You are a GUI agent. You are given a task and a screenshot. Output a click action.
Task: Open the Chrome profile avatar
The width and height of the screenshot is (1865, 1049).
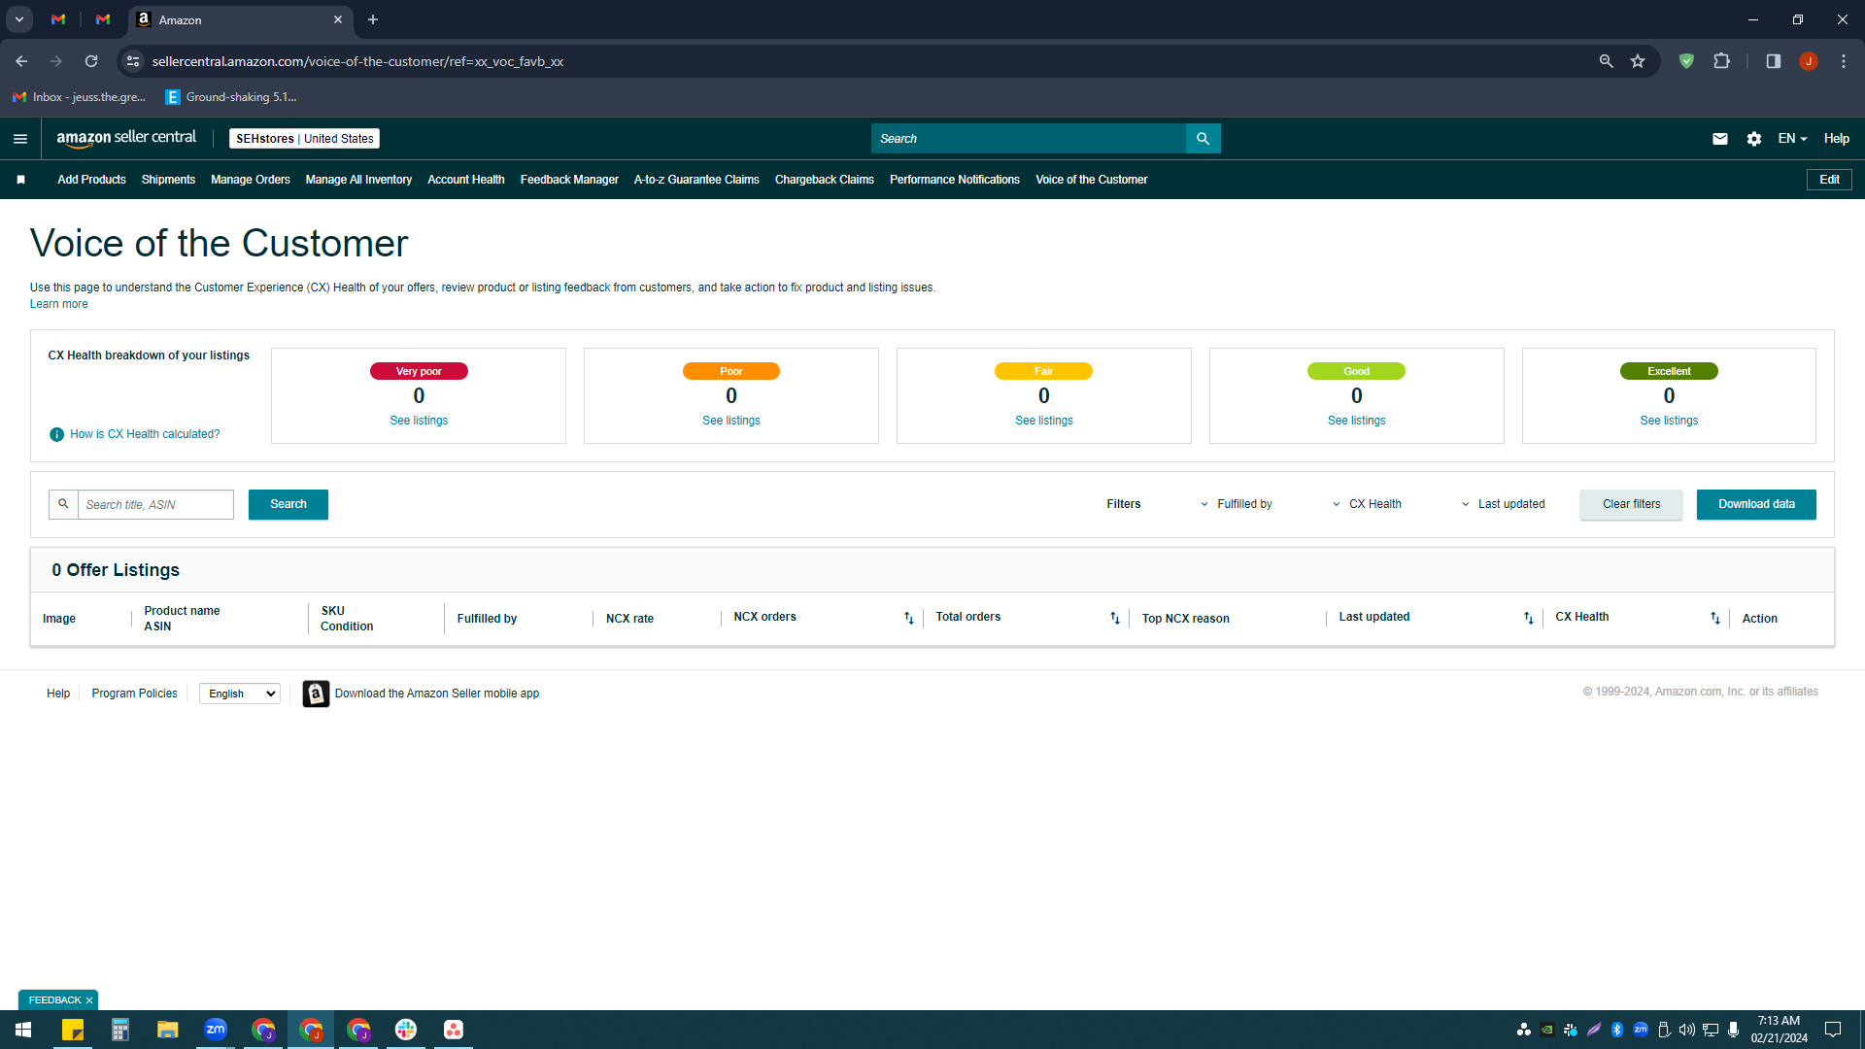1808,61
